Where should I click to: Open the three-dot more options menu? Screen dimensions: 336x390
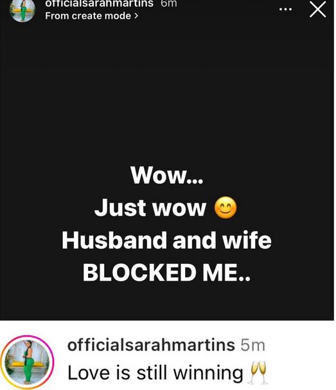pos(285,10)
